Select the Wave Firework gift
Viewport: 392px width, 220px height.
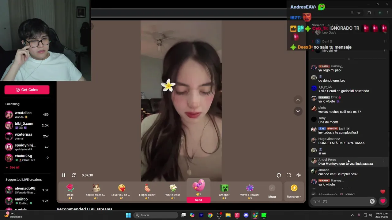250,192
